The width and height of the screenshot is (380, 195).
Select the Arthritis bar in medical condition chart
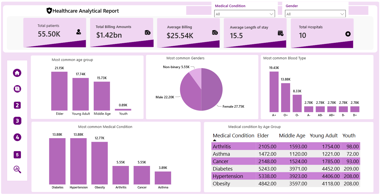(x=121, y=175)
